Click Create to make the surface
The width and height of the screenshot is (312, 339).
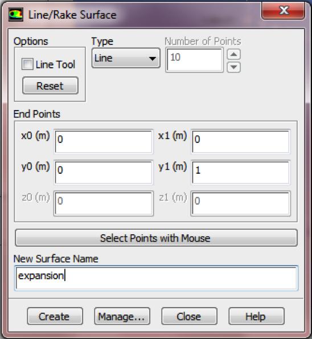pos(55,316)
